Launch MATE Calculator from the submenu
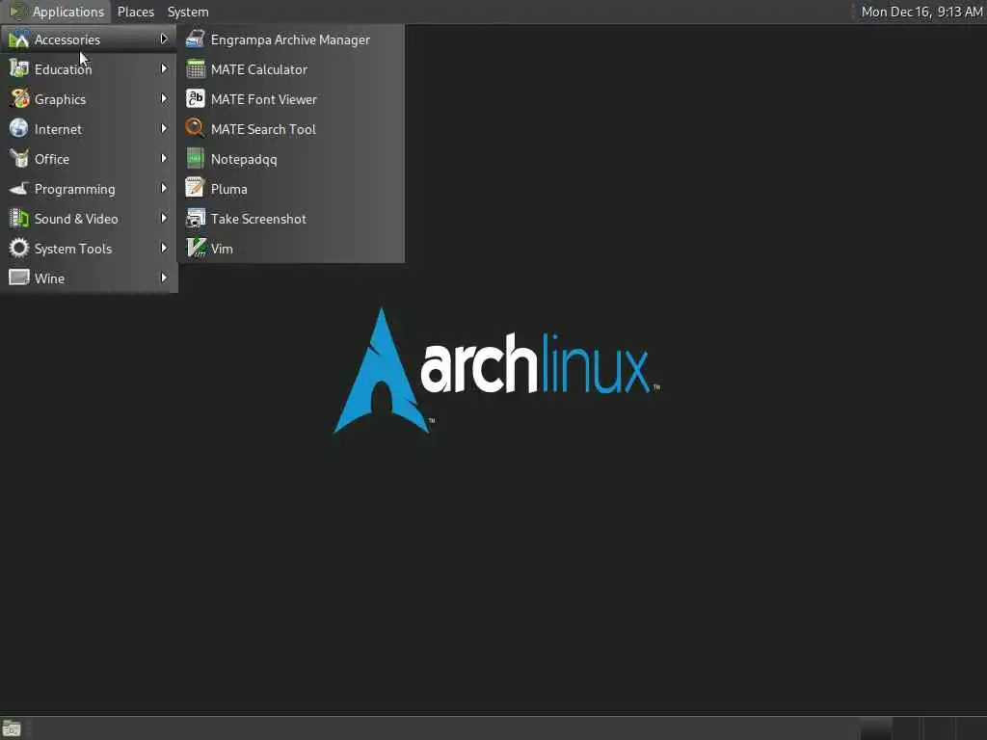The width and height of the screenshot is (987, 740). (x=291, y=68)
